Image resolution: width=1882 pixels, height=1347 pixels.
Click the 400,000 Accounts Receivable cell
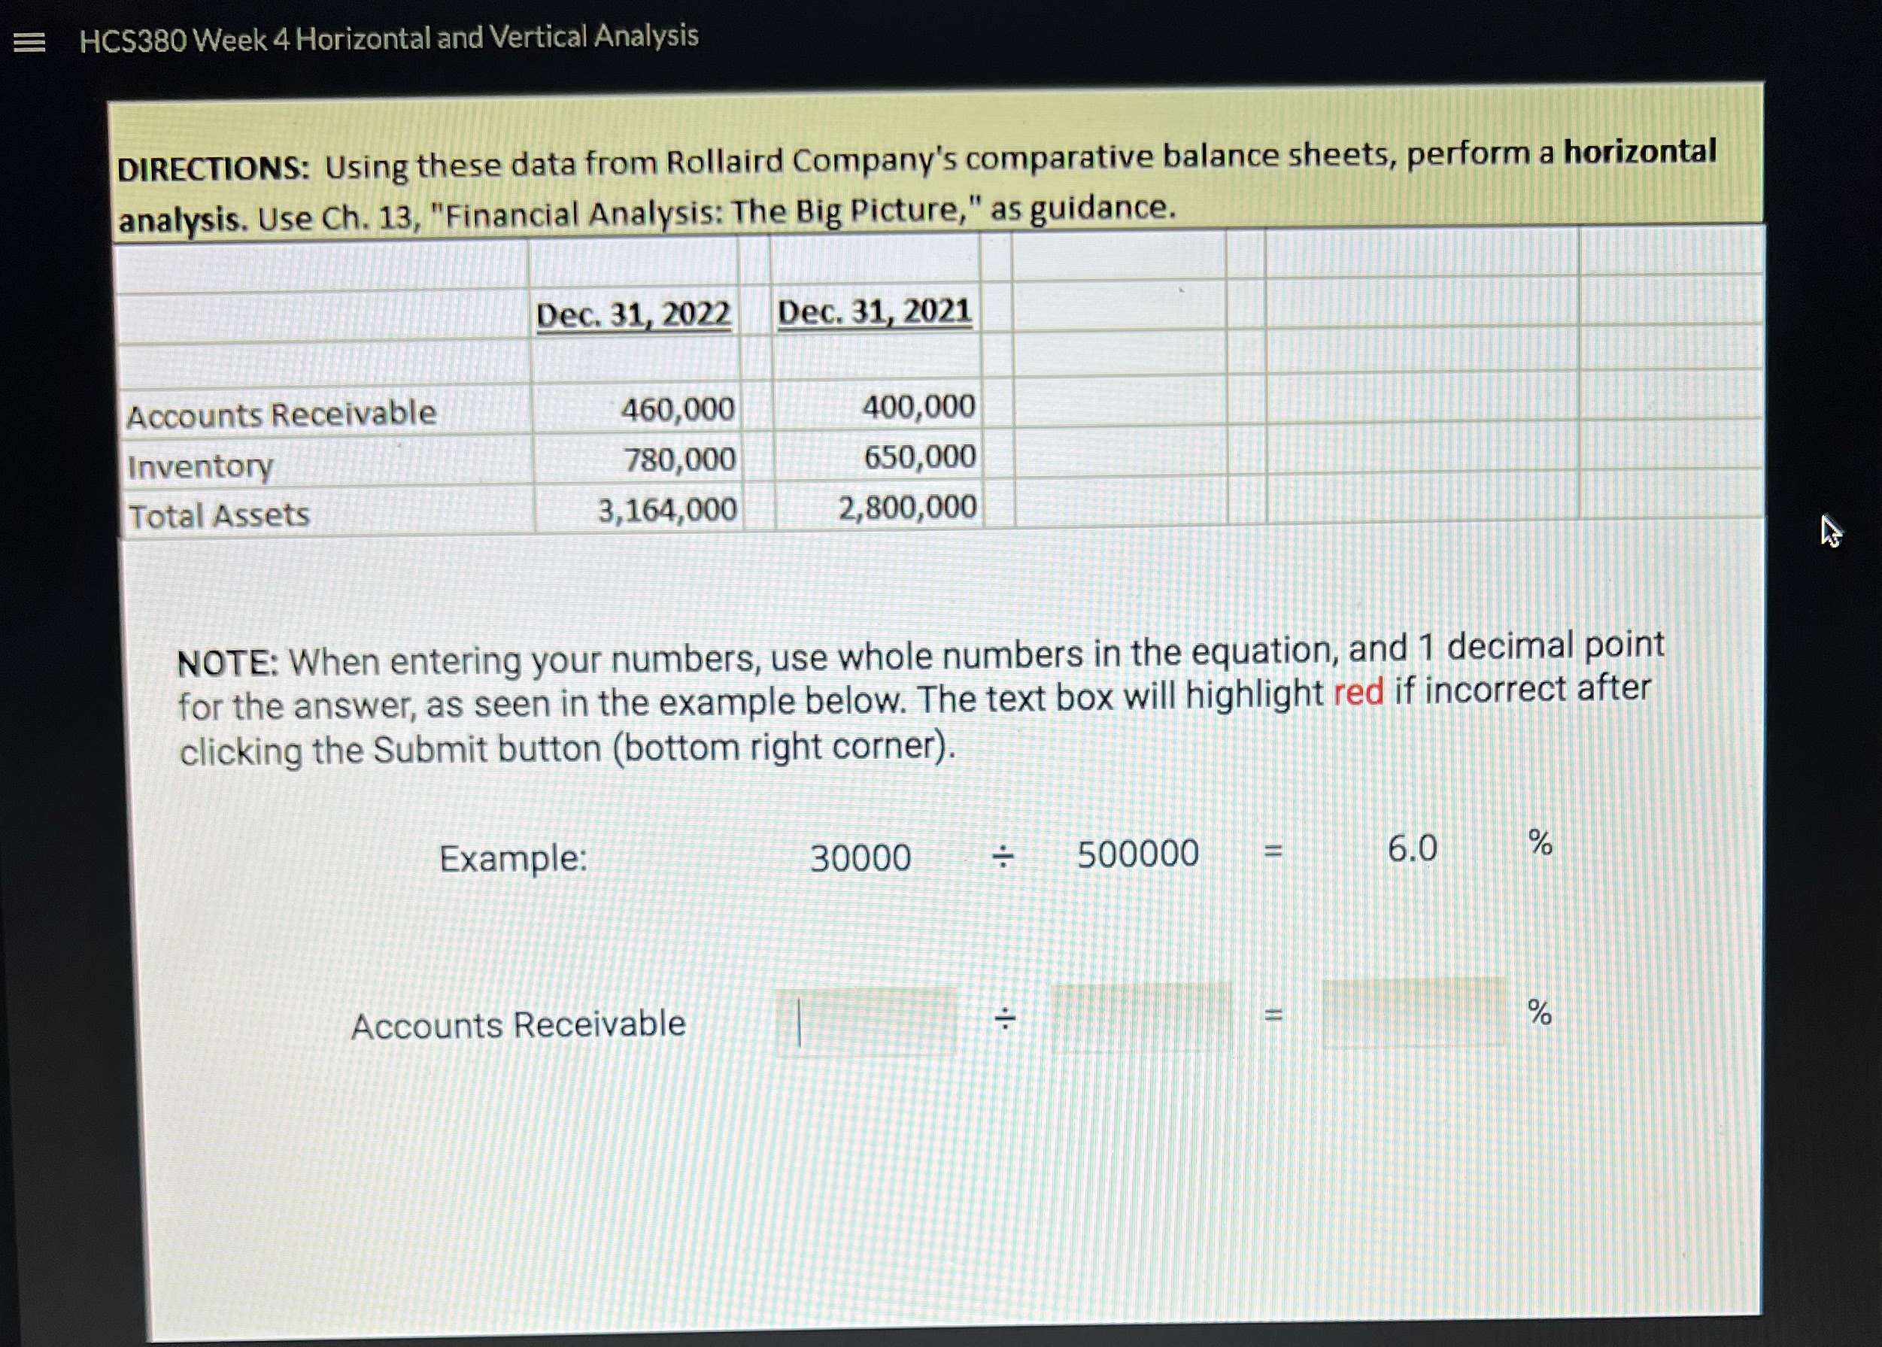[x=918, y=406]
